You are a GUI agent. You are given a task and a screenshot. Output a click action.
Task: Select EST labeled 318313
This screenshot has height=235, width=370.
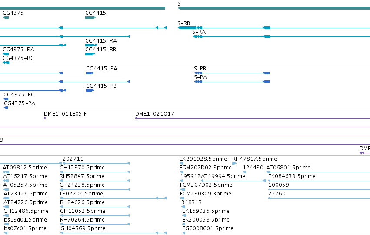click(x=191, y=202)
